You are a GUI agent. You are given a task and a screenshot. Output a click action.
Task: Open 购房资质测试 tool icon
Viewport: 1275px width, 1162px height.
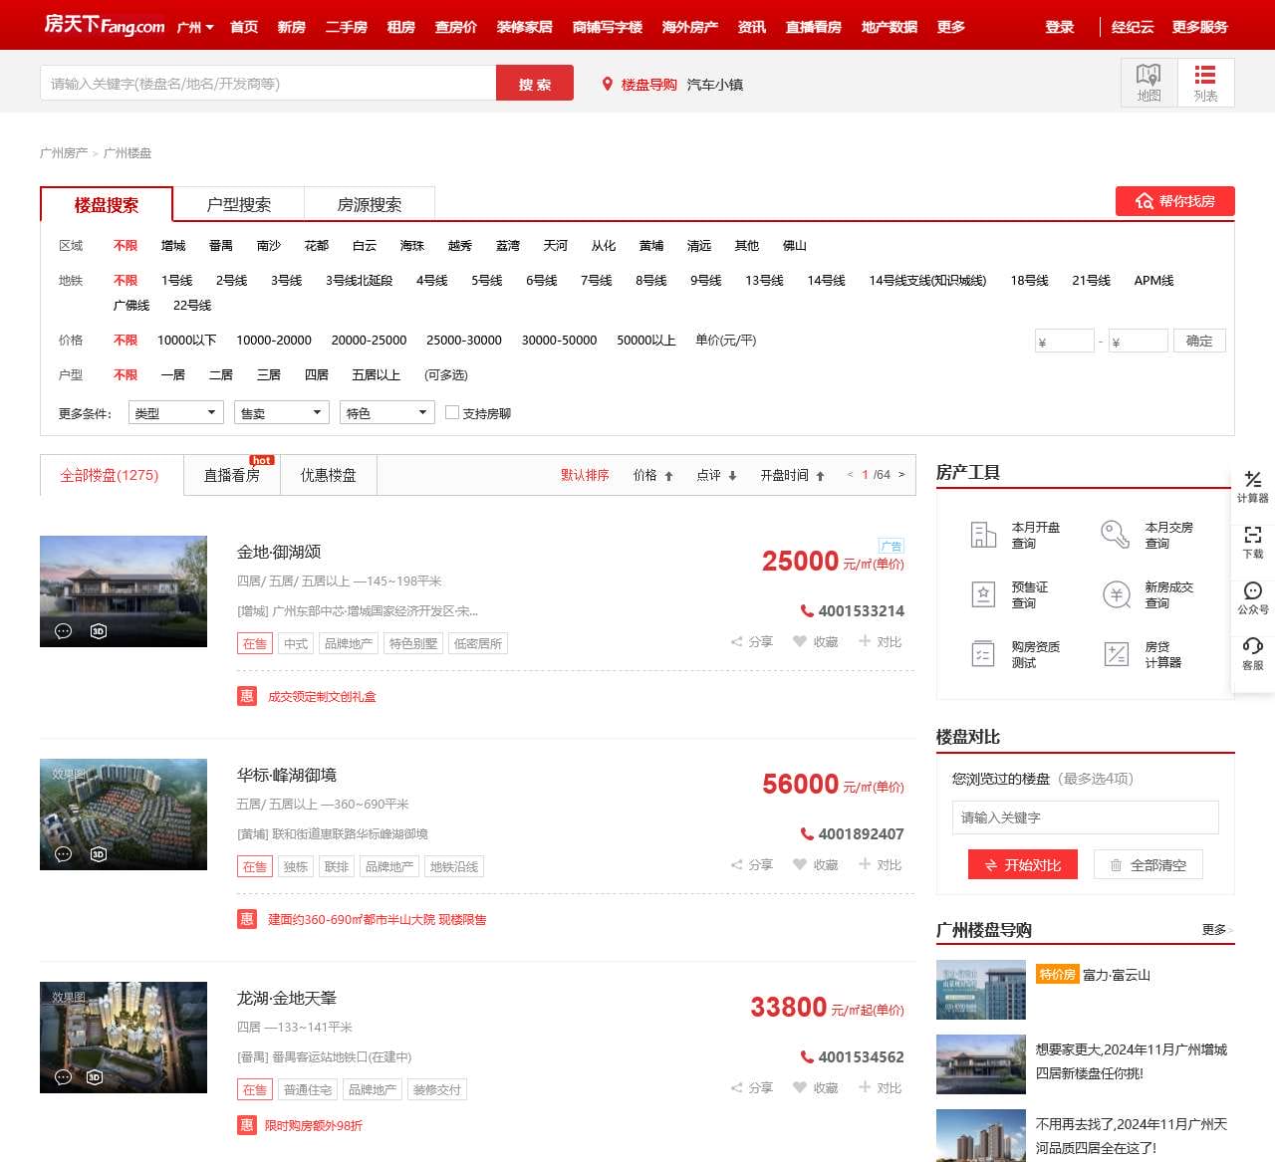(983, 654)
